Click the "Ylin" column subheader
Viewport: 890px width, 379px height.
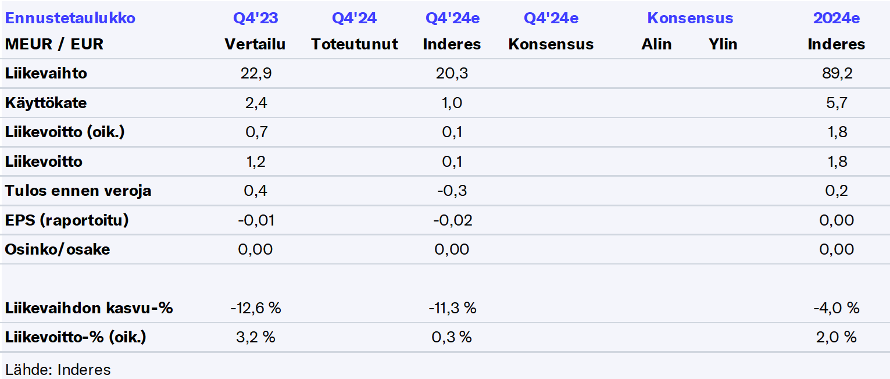coord(723,44)
